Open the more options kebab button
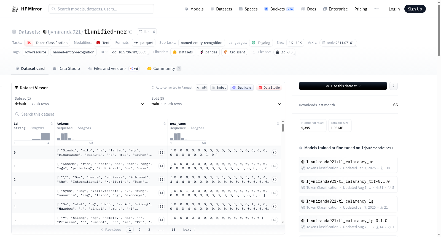The image size is (441, 237). [393, 86]
